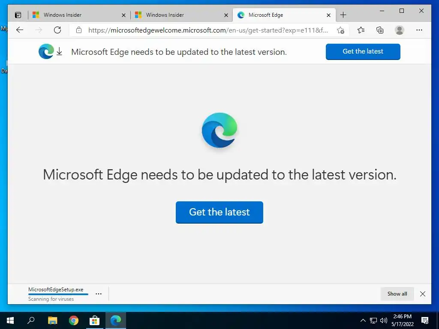The width and height of the screenshot is (439, 329).
Task: Open network status tray icon
Action: point(373,320)
